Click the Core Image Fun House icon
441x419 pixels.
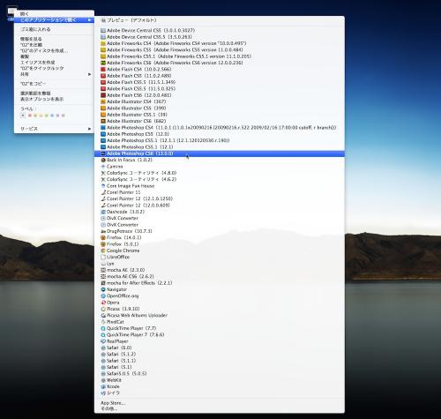(x=103, y=186)
